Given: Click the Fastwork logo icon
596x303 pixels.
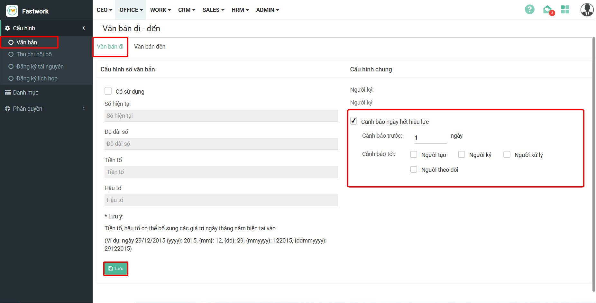Looking at the screenshot, I should tap(12, 11).
